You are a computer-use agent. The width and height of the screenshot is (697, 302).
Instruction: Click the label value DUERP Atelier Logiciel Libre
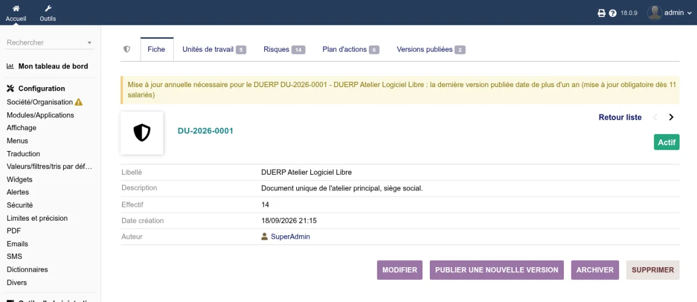pyautogui.click(x=307, y=172)
